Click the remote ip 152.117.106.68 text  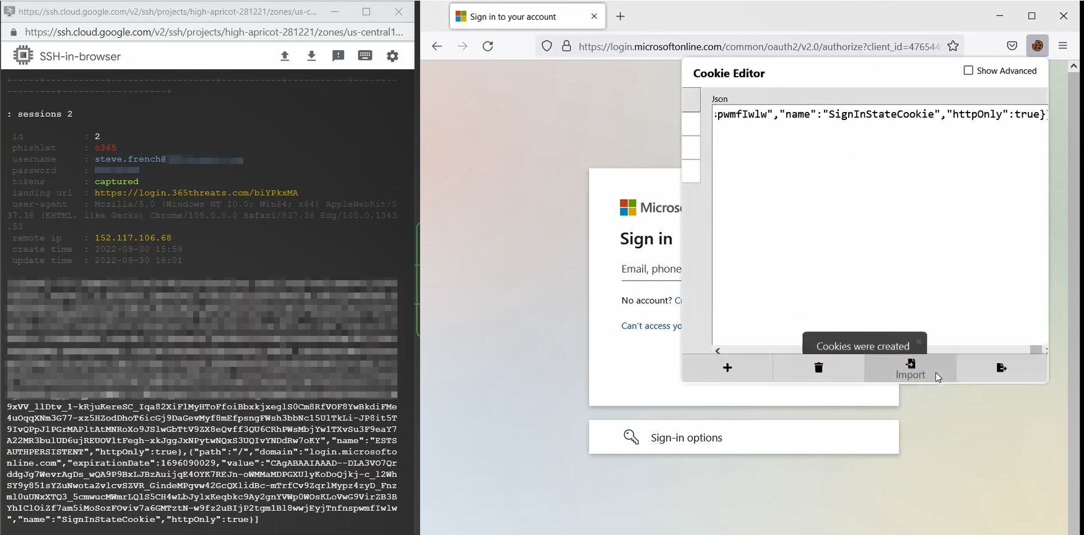133,238
